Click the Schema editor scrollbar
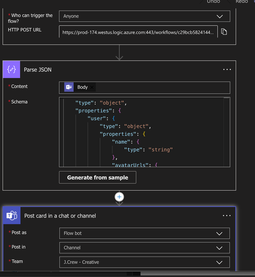Viewport: 255px width, 277px height. coord(227,132)
